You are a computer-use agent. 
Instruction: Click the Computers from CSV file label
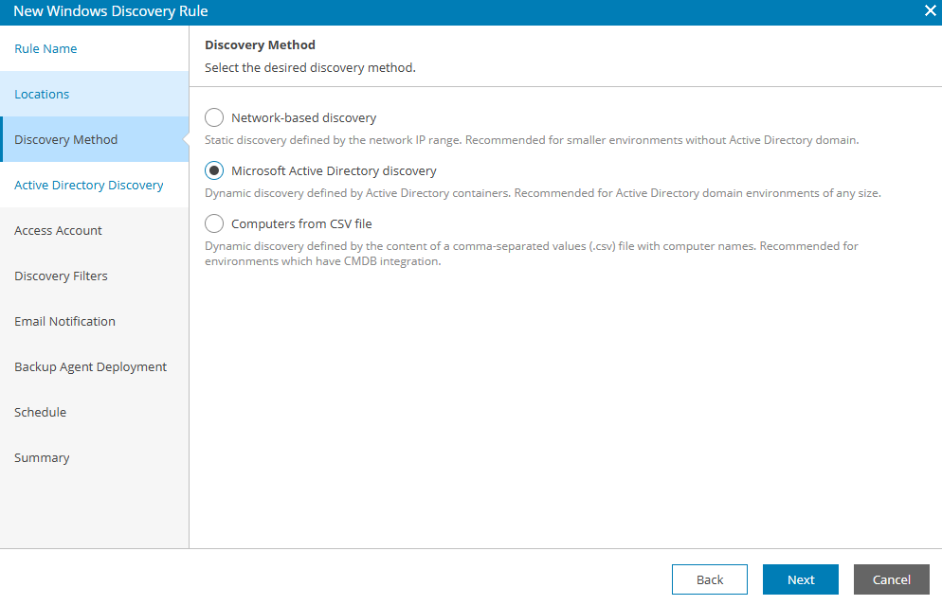(x=301, y=223)
